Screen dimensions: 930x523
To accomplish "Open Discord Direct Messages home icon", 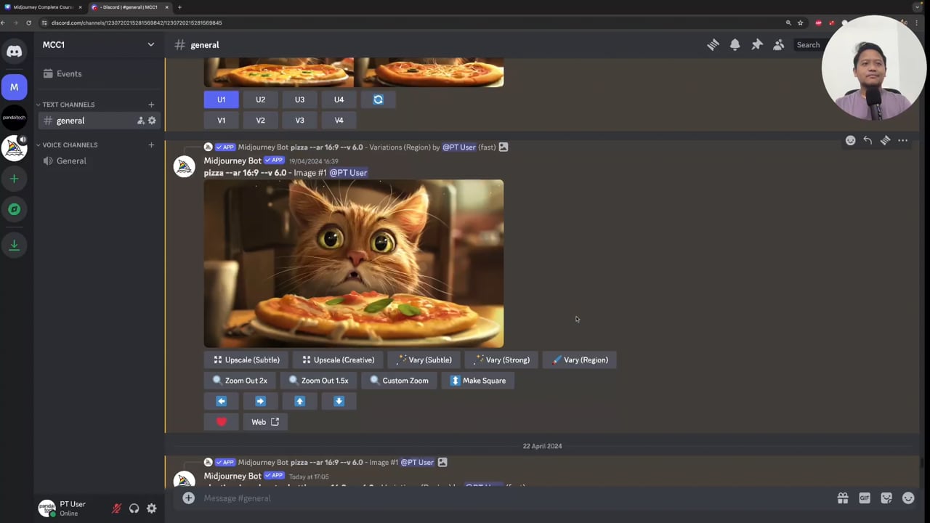I will [14, 51].
